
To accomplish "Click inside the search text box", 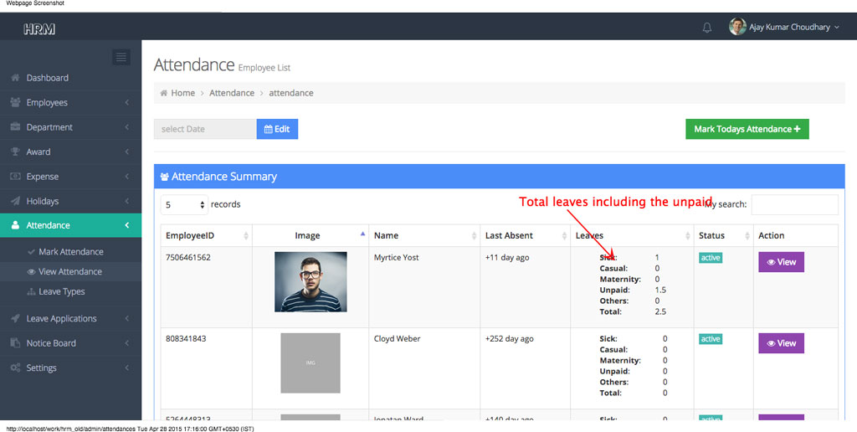I will click(x=794, y=204).
